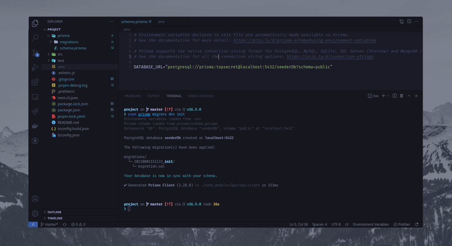Image resolution: width=452 pixels, height=246 pixels.
Task: Split the editor to the right
Action: click(409, 21)
